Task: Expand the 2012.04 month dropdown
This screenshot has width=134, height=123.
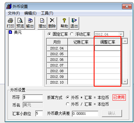Action: point(121,34)
